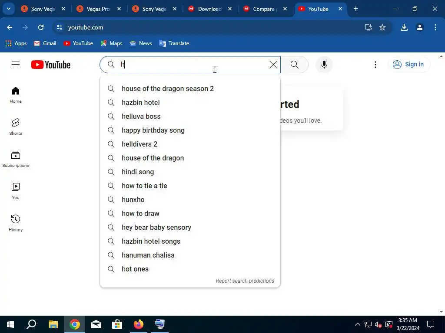This screenshot has width=445, height=333.
Task: Open the tab search dropdown arrow
Action: pos(9,9)
